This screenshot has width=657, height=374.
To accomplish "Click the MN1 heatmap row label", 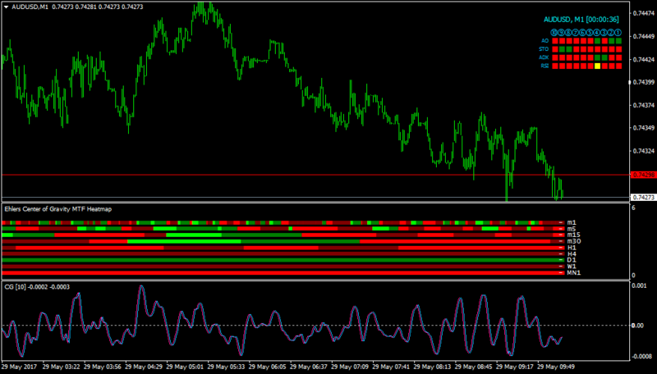I will point(573,273).
